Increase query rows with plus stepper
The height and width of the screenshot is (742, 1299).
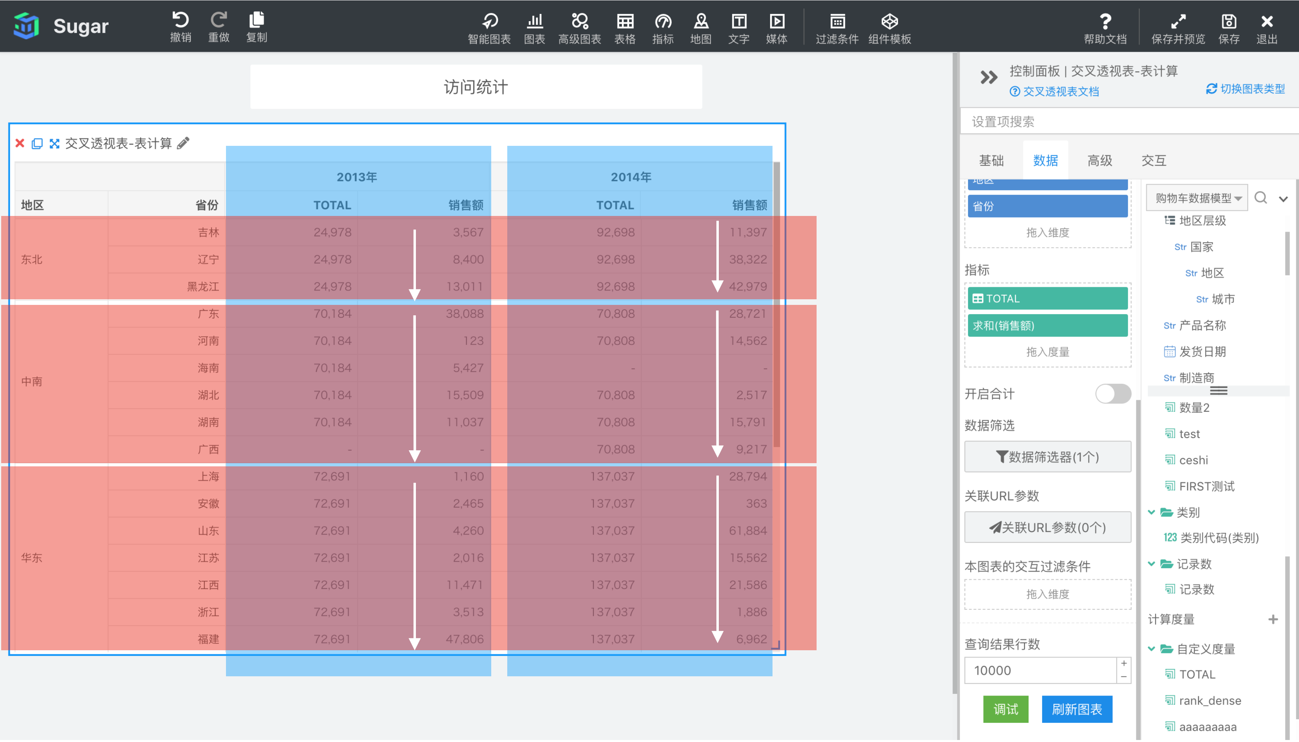tap(1123, 663)
